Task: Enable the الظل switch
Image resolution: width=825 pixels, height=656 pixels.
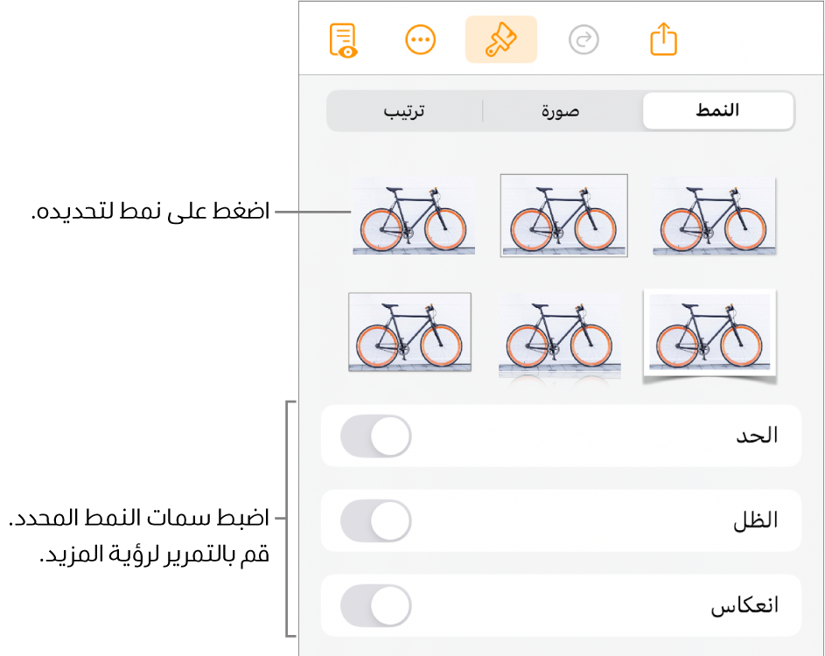Action: pos(375,521)
